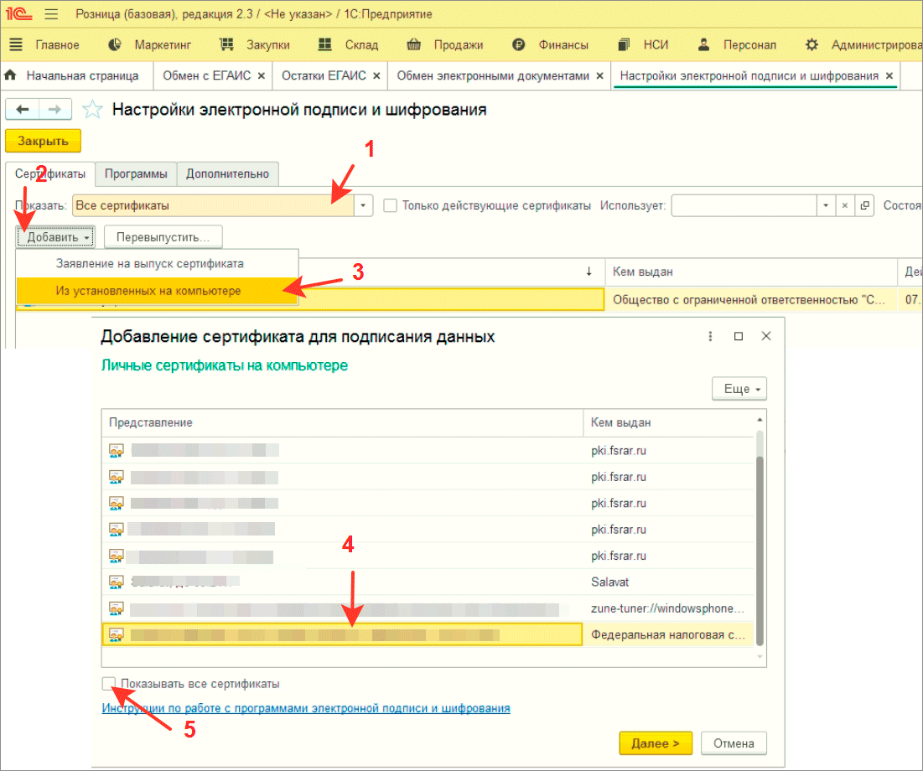Screen dimensions: 923x771
Task: Open Главное section
Action: coord(44,44)
